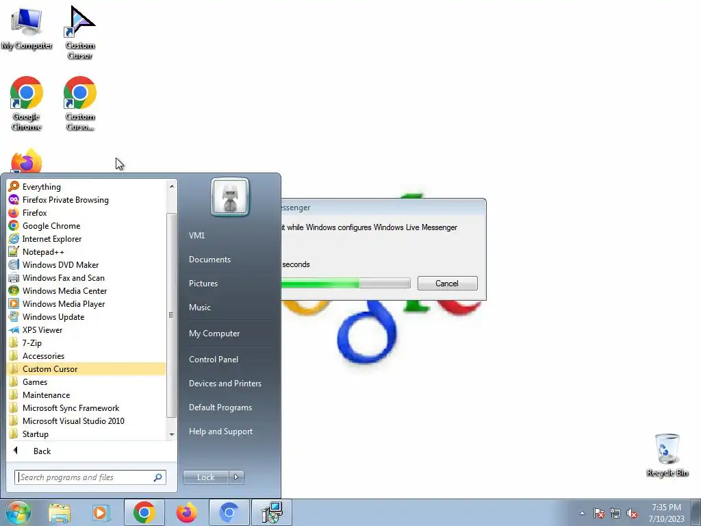This screenshot has width=701, height=526.
Task: Launch Firefox from the programs list
Action: click(87, 212)
